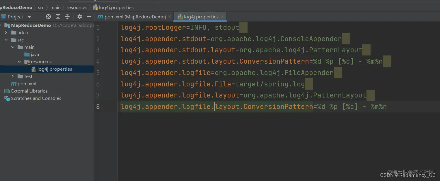Click the resources breadcrumb in navigation bar
440x181 pixels.
(x=77, y=7)
